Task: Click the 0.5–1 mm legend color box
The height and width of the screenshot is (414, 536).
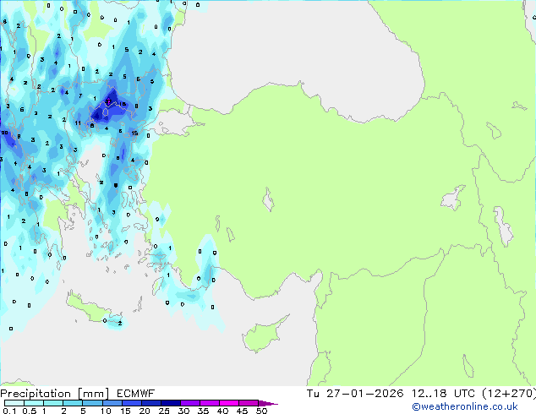Action: pos(34,403)
